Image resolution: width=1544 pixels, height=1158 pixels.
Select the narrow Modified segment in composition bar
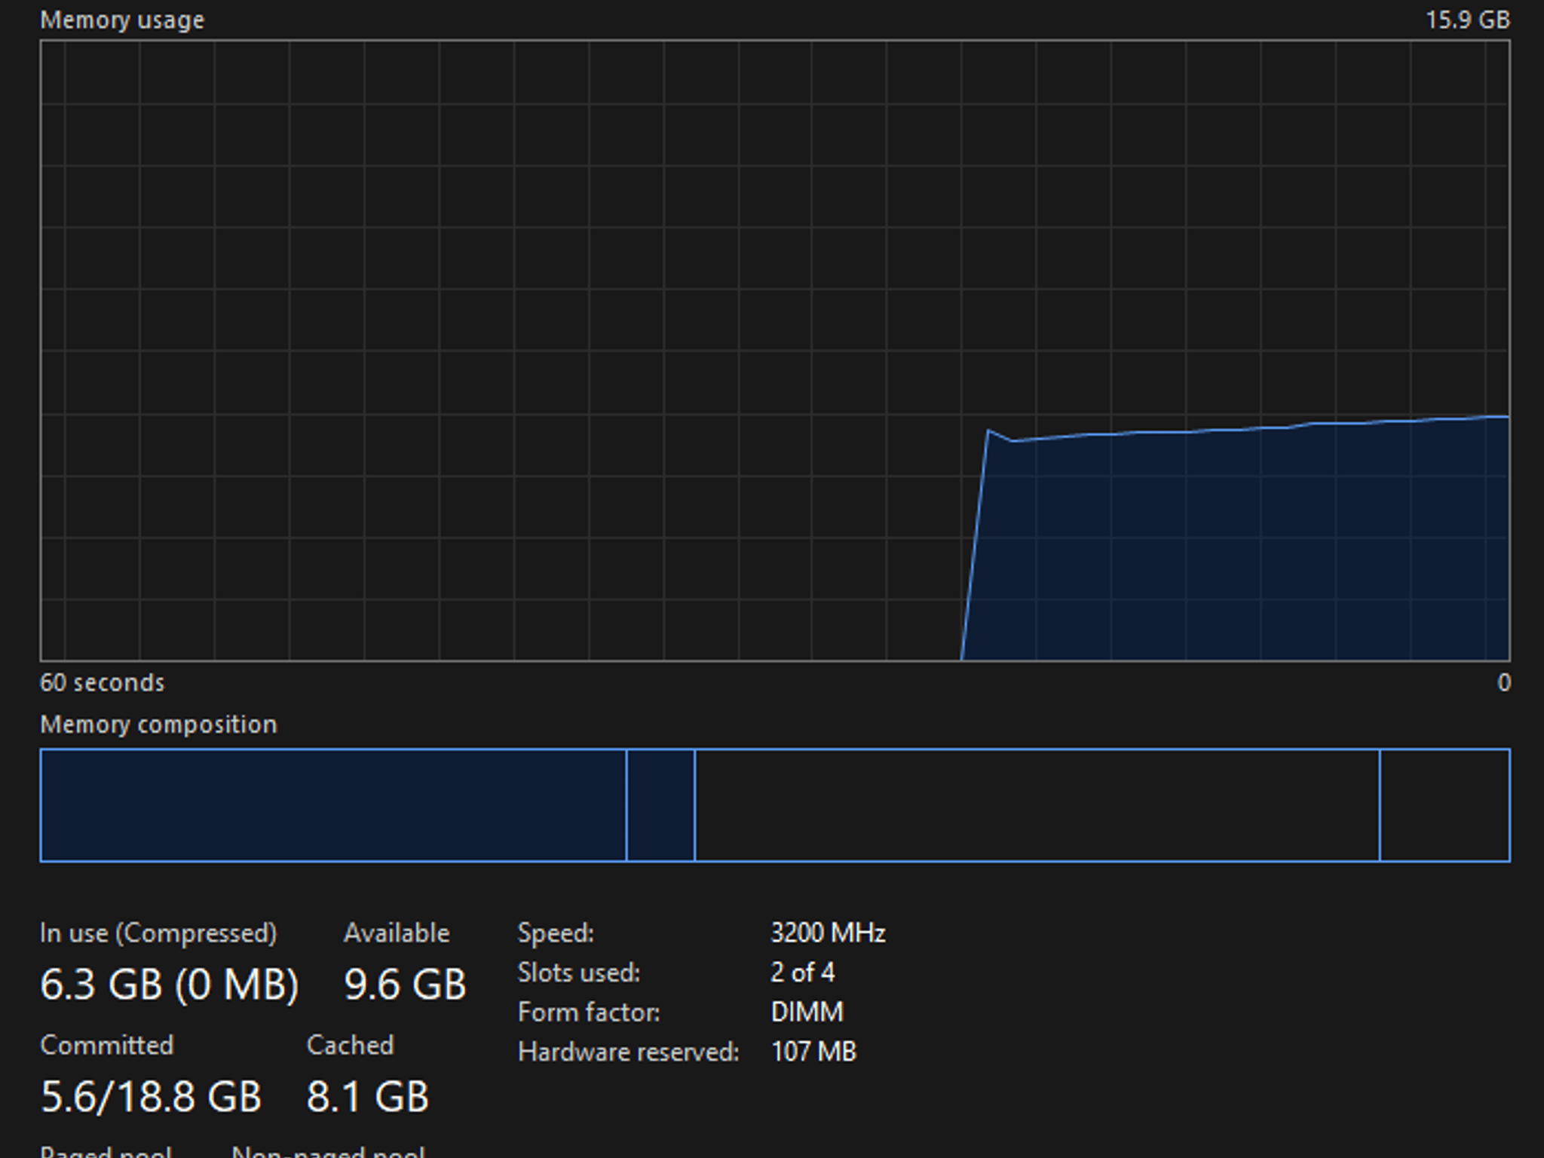tap(660, 805)
